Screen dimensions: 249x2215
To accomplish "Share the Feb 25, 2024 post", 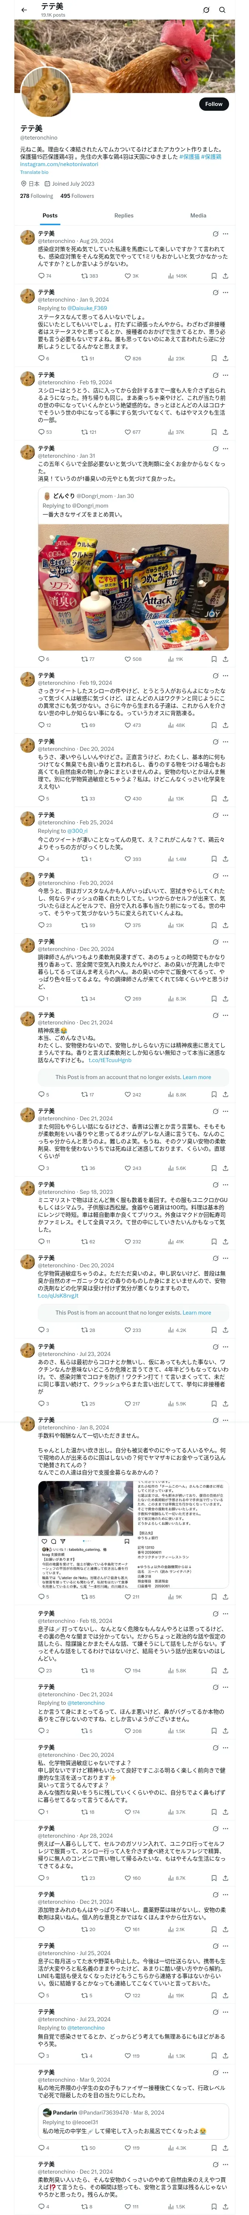I will [x=225, y=858].
